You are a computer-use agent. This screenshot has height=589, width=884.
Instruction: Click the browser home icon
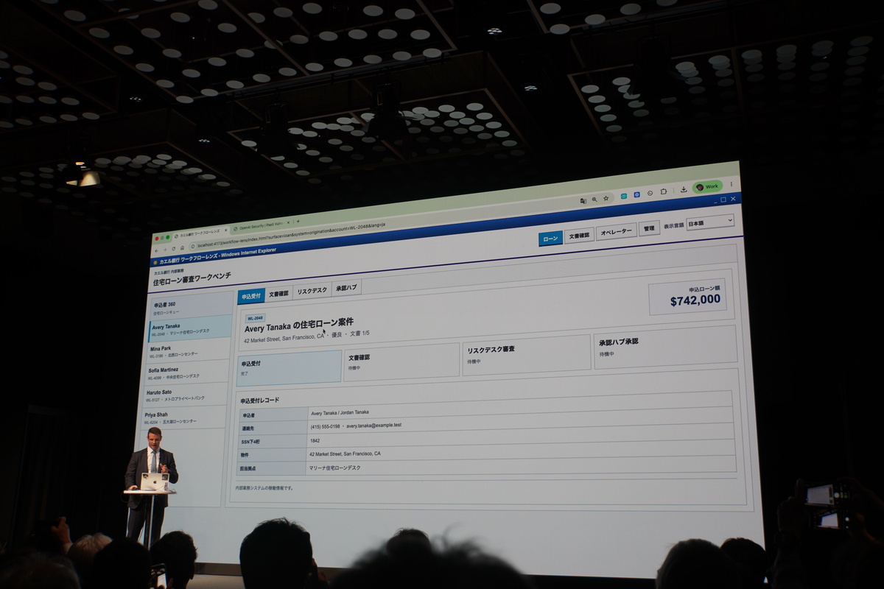point(182,248)
